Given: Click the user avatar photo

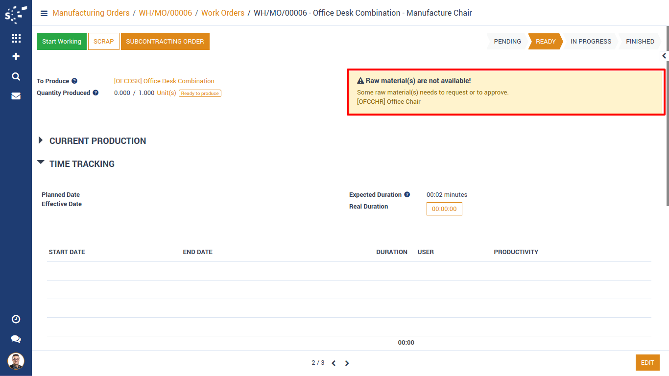Looking at the screenshot, I should pos(16,361).
